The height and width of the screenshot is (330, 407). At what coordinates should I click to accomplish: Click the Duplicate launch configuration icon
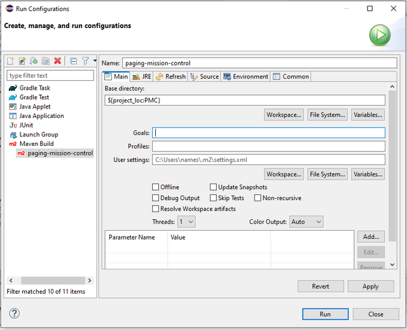pyautogui.click(x=46, y=61)
